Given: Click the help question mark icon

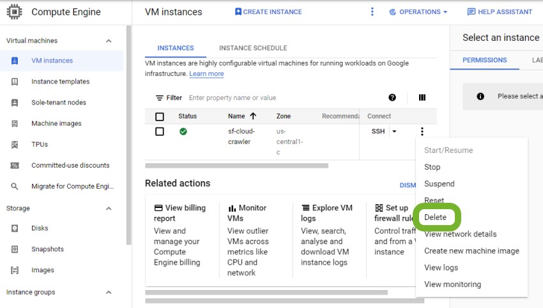Looking at the screenshot, I should pyautogui.click(x=392, y=98).
